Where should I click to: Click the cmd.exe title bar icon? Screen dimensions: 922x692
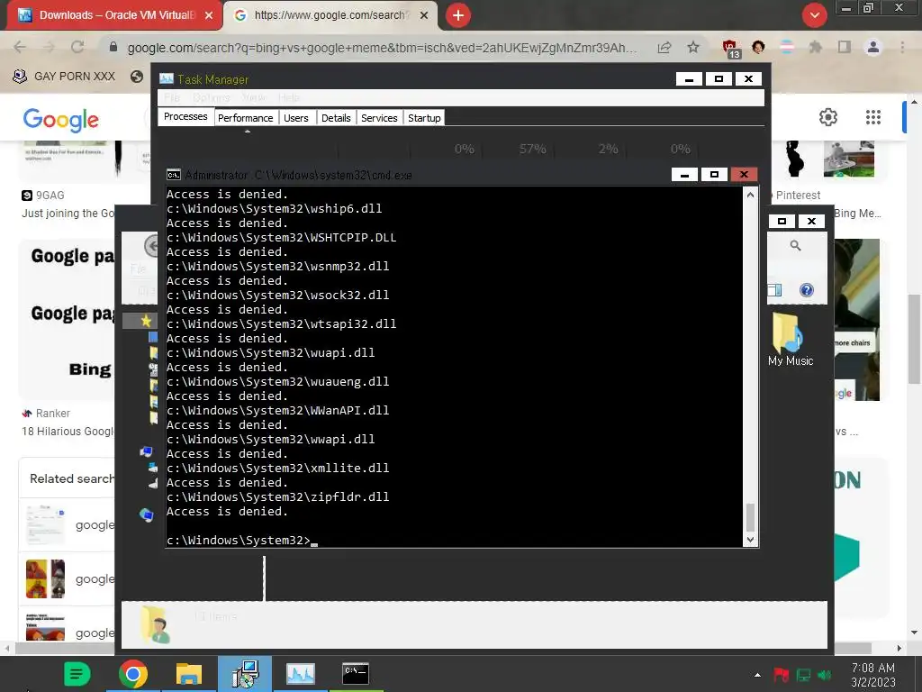[x=174, y=175]
